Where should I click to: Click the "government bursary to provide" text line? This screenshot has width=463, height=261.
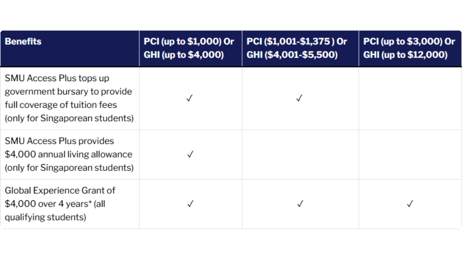coord(69,92)
